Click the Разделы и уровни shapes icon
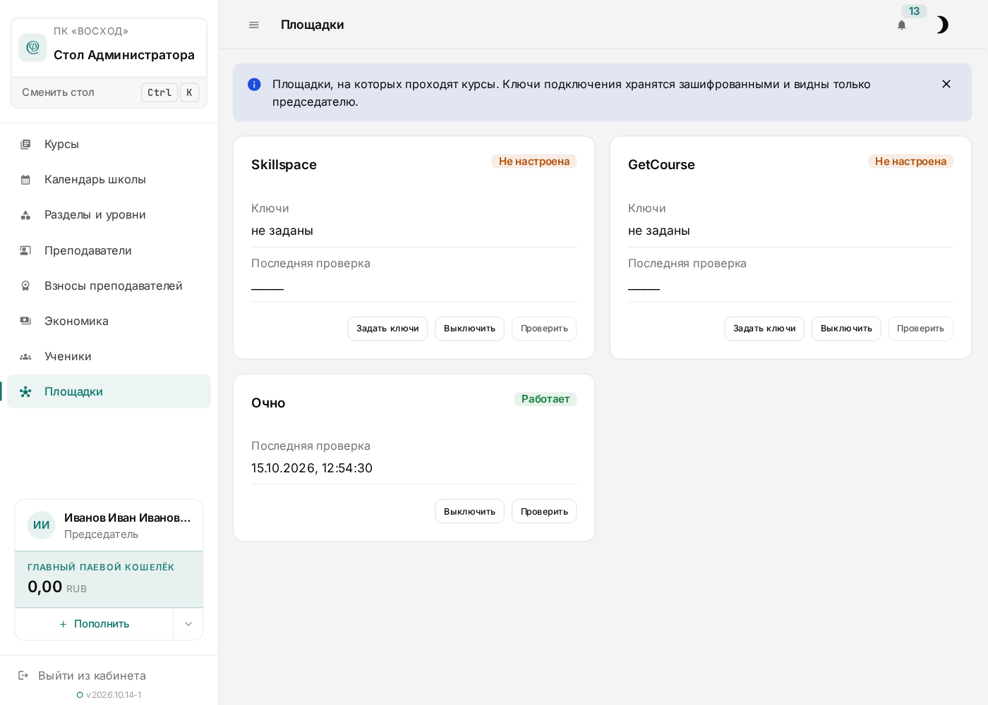 pos(25,215)
